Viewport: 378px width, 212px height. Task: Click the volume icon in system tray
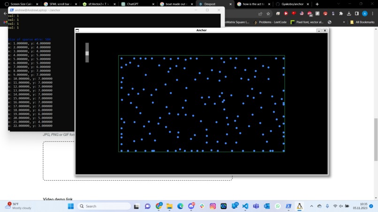point(341,206)
